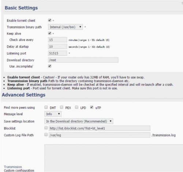Image resolution: width=183 pixels, height=172 pixels.
Task: Uncheck the Keep alive option
Action: click(50, 33)
